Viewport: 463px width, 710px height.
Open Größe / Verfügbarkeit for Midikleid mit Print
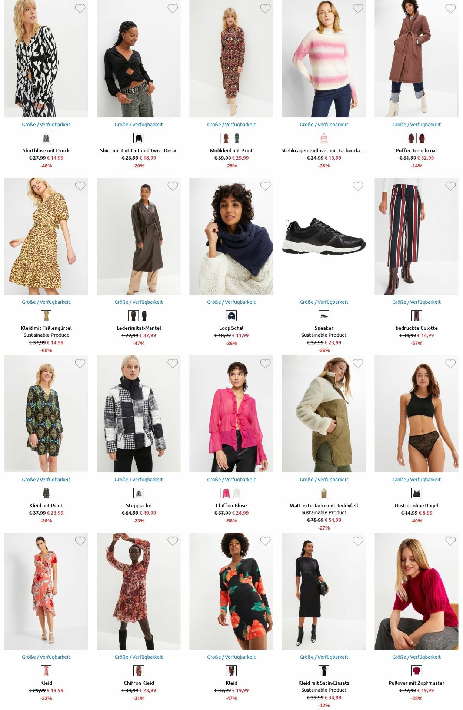[231, 125]
